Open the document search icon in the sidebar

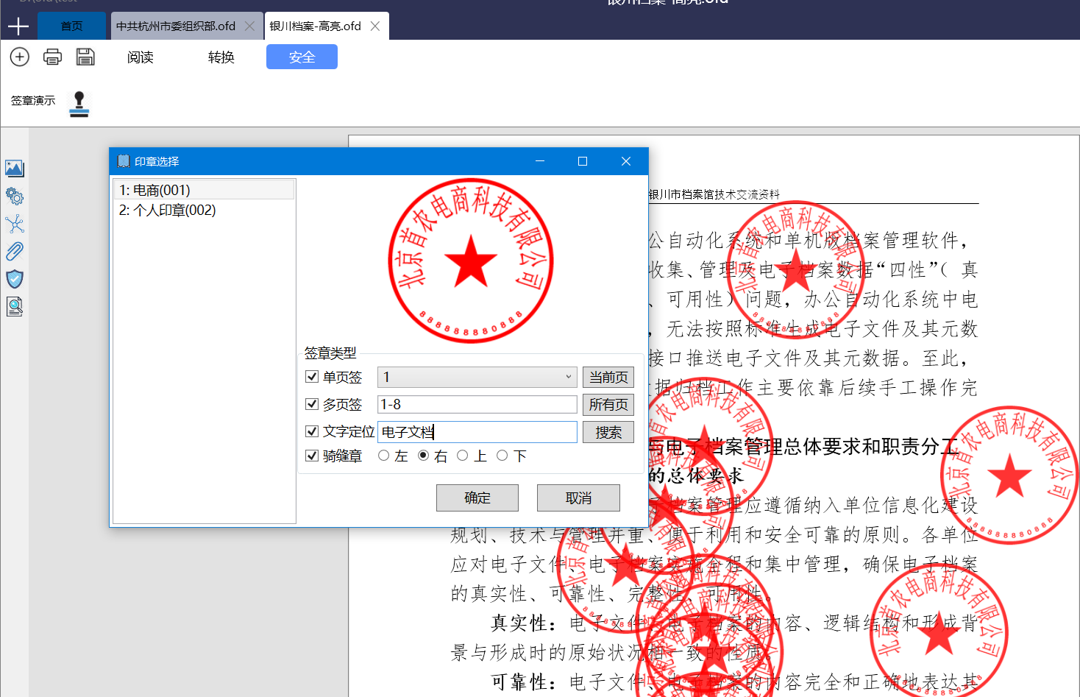pos(15,306)
